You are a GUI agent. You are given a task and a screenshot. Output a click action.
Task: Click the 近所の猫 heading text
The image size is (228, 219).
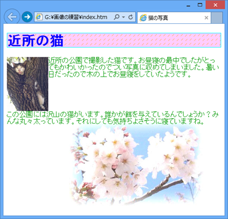coord(36,40)
